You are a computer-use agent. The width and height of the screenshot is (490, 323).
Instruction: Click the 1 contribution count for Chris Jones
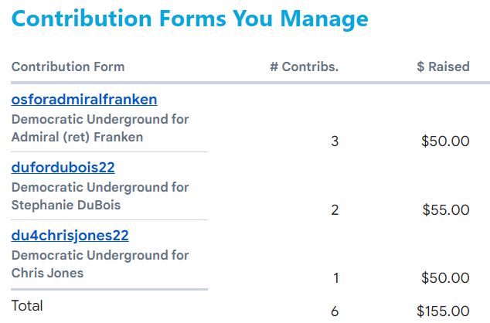(336, 278)
